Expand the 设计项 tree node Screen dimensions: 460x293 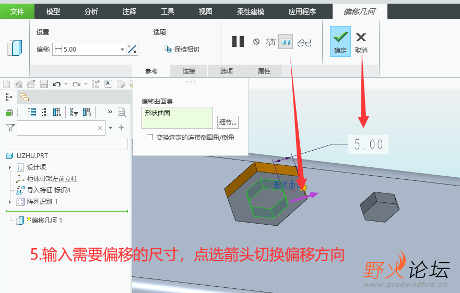(10, 167)
